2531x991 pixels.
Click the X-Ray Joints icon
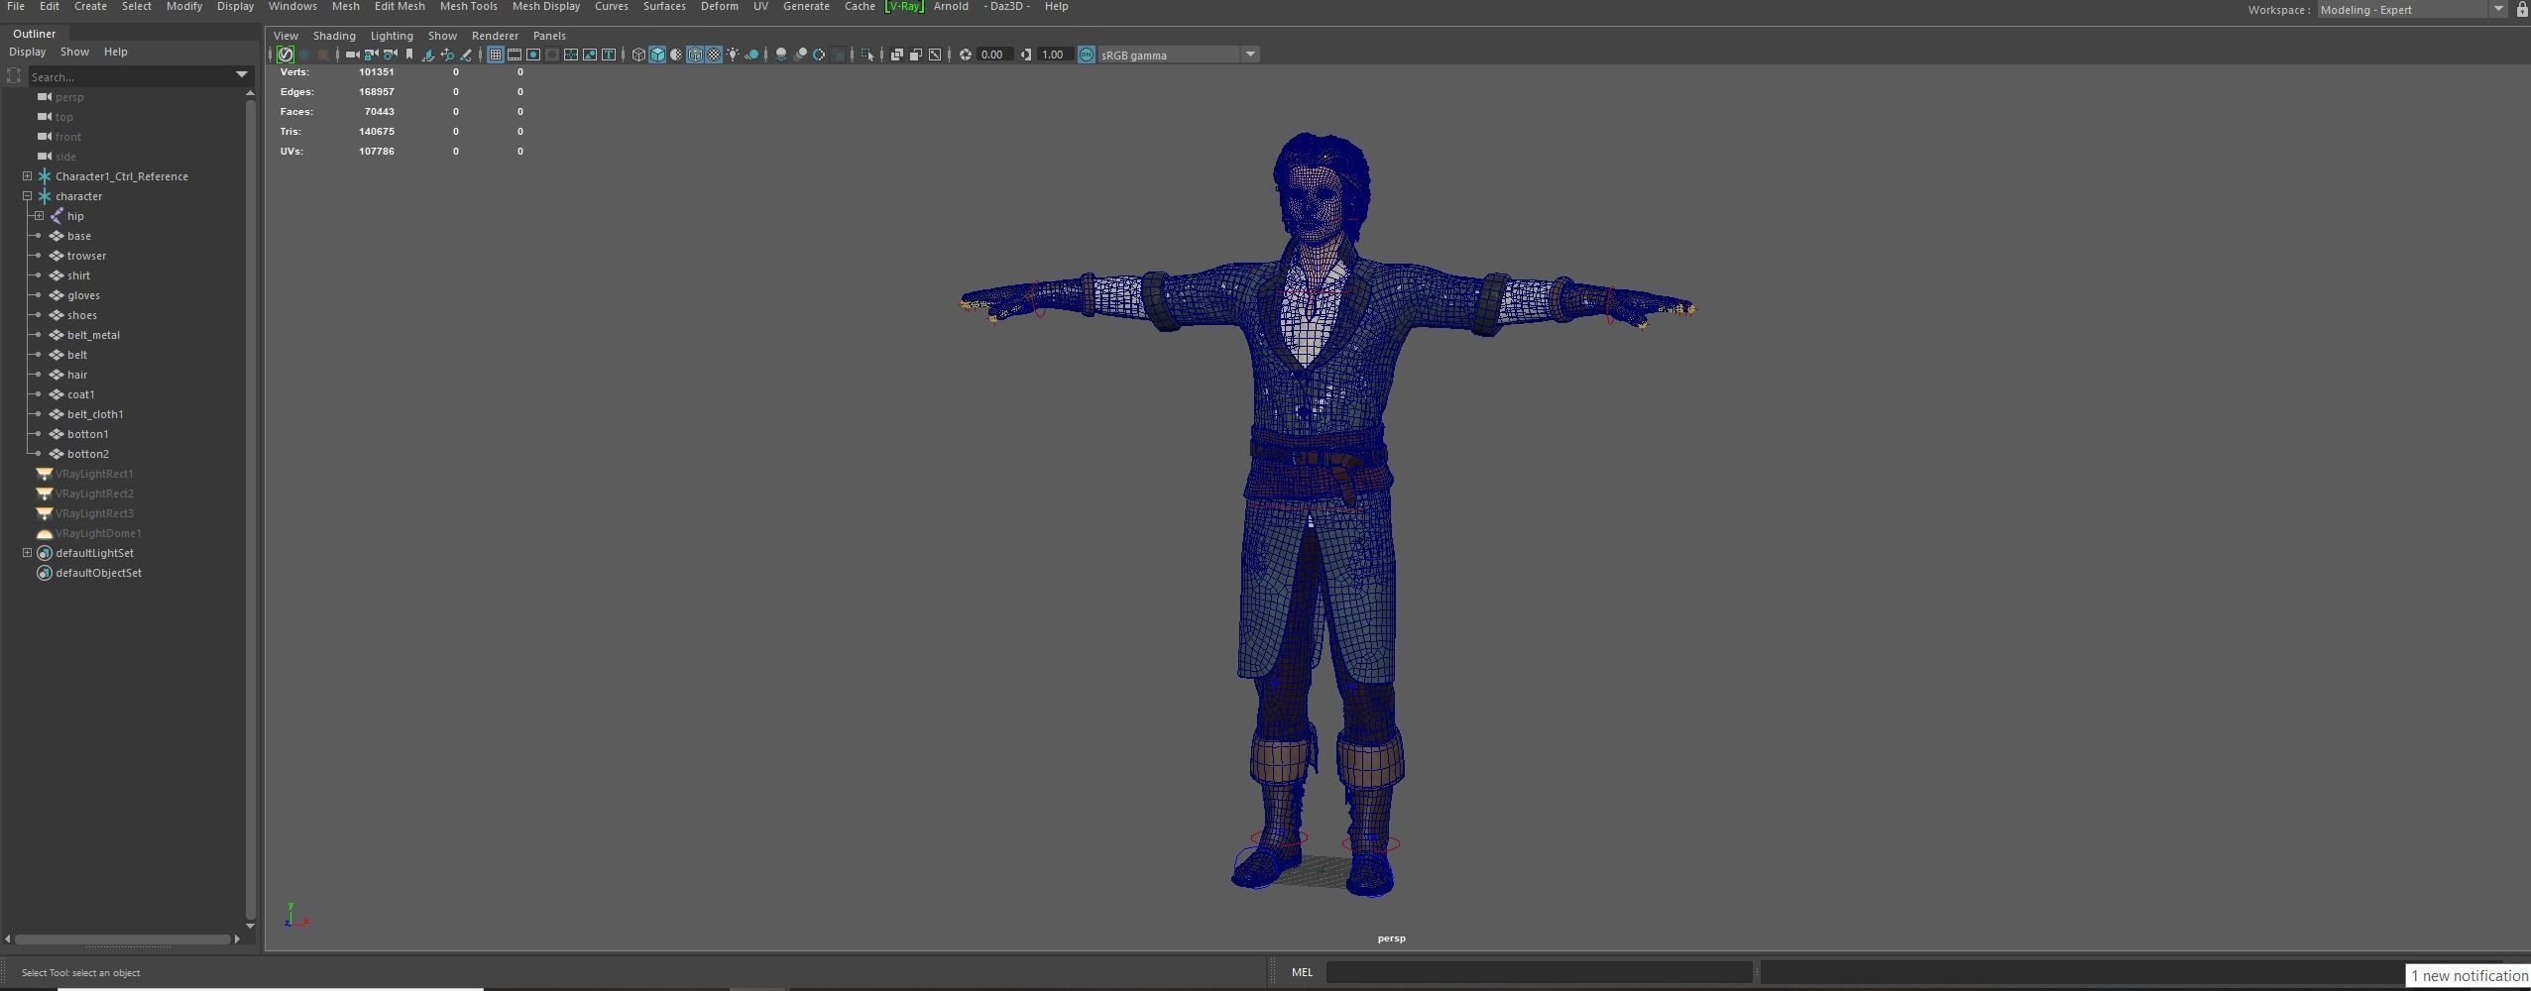pyautogui.click(x=934, y=55)
